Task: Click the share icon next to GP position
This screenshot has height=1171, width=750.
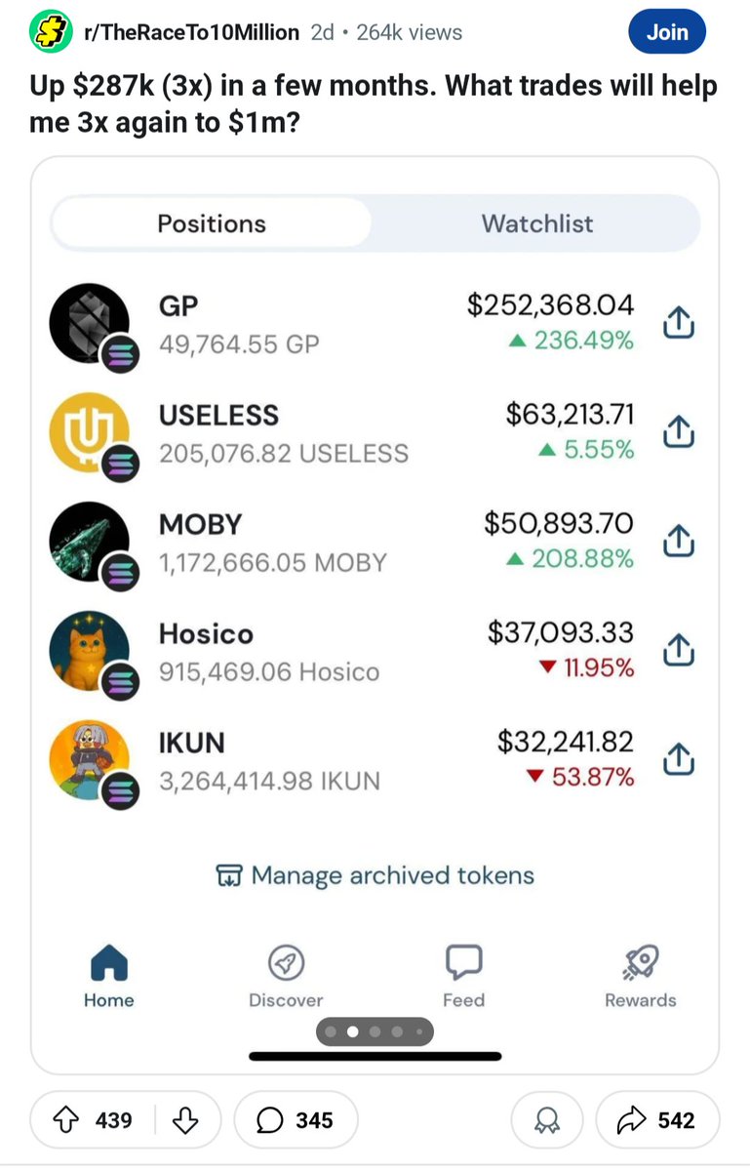Action: click(678, 322)
